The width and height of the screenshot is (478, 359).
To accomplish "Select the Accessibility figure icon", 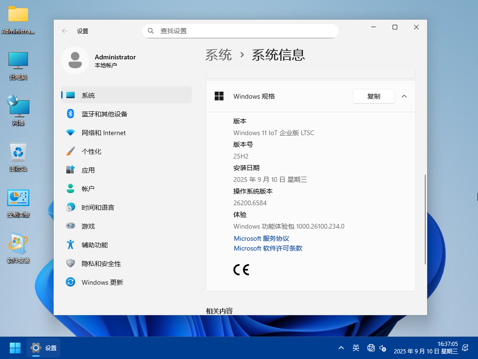I will [x=70, y=245].
